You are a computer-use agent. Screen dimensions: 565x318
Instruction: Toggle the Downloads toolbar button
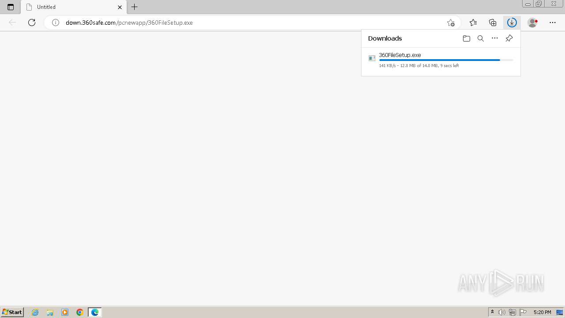(x=512, y=23)
